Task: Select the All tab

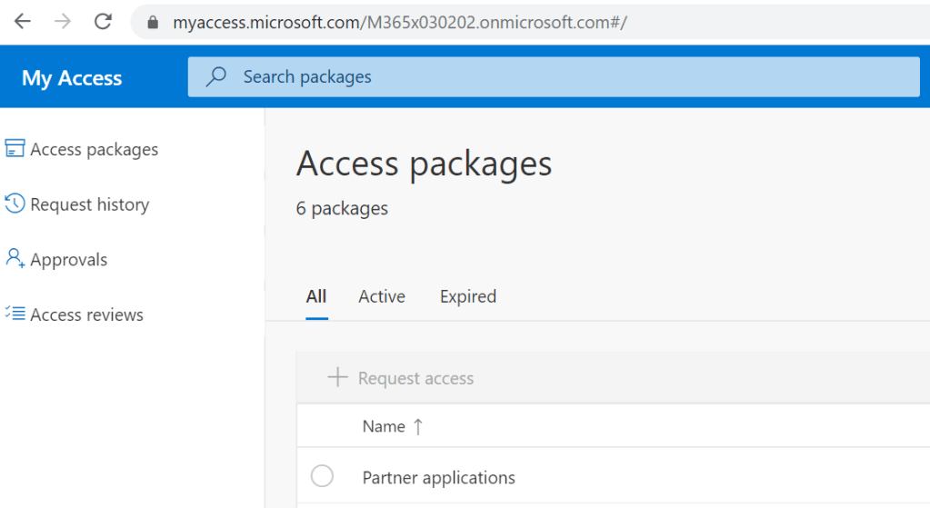Action: point(316,297)
